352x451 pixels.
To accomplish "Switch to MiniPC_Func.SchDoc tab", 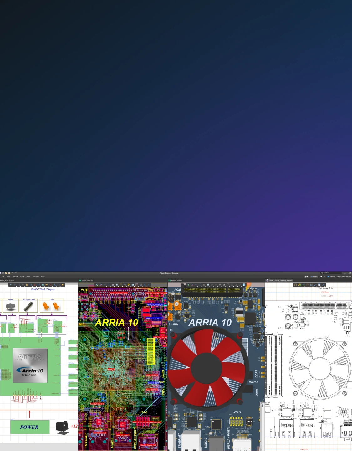I will tap(8, 281).
